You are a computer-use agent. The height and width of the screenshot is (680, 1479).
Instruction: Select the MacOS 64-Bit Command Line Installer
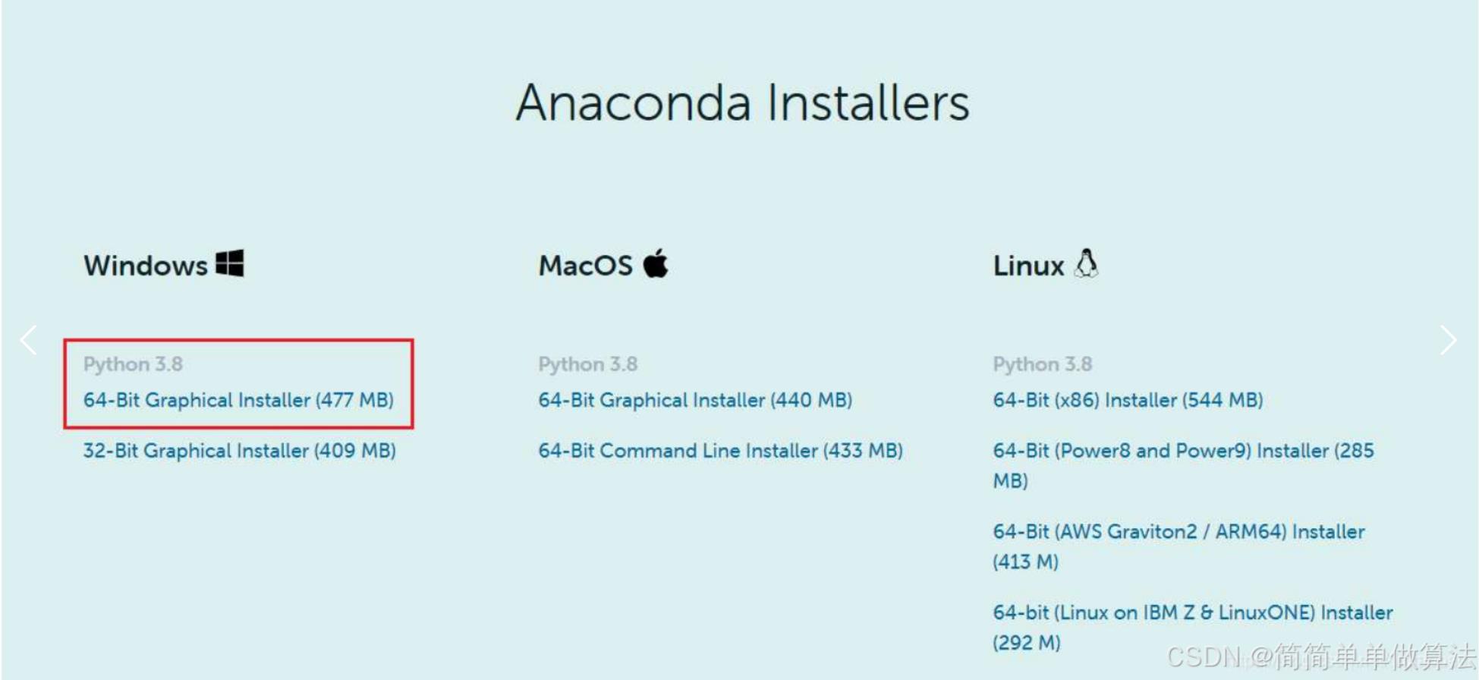720,451
